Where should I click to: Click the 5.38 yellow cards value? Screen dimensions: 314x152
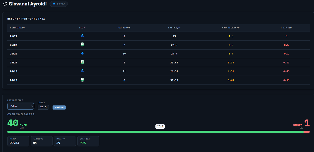231,63
